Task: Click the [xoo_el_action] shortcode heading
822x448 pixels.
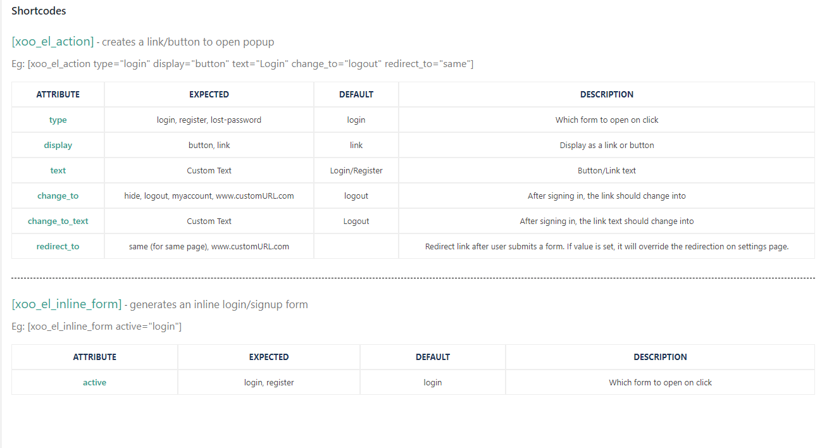Action: pos(53,42)
